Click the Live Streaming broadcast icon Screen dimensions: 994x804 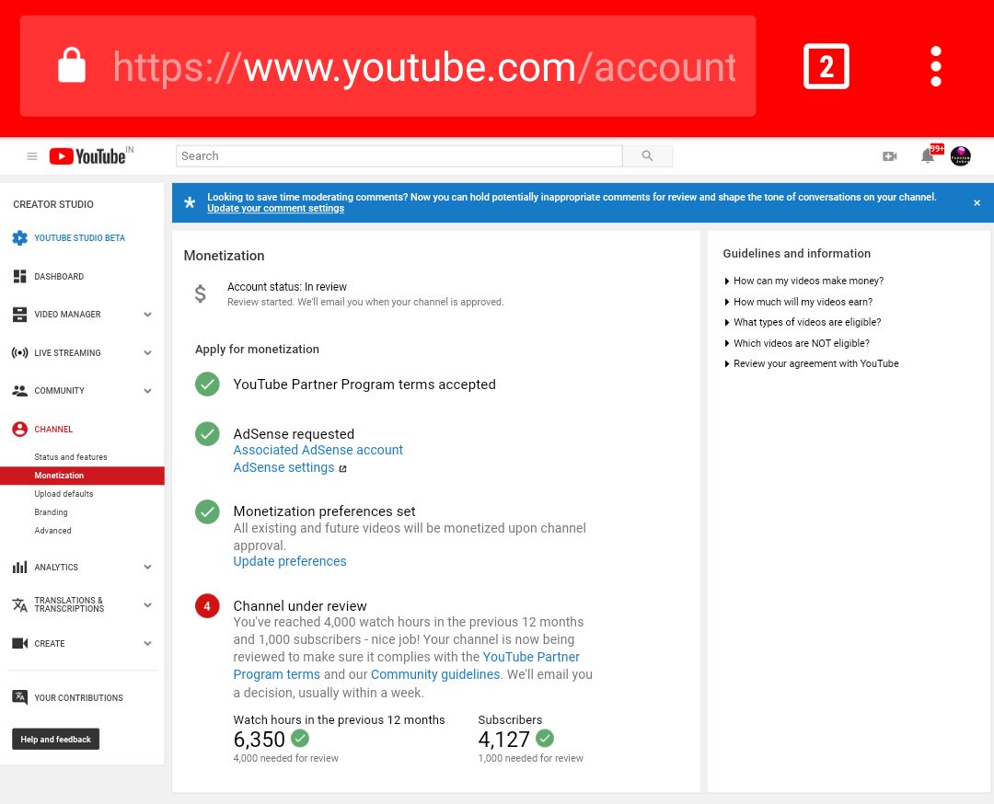coord(19,353)
